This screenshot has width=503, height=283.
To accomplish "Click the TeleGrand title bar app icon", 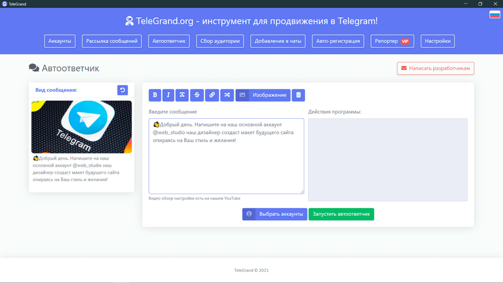I will [x=4, y=4].
